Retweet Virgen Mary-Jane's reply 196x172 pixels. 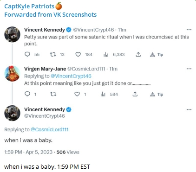point(53,94)
